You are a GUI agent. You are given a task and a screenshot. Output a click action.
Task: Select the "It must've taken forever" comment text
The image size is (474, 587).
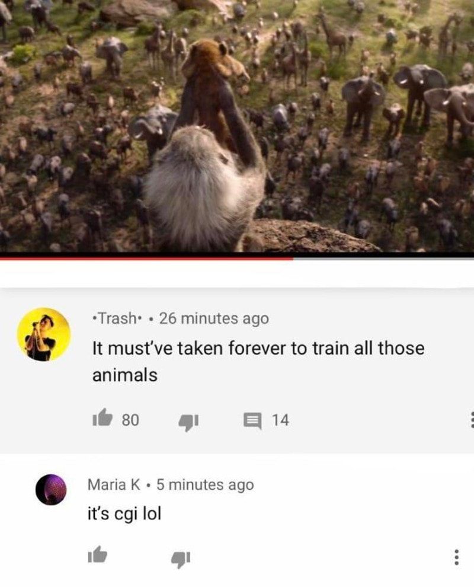[x=258, y=361]
